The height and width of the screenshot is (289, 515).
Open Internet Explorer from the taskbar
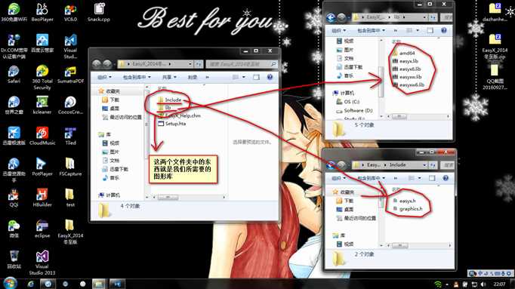coord(31,284)
